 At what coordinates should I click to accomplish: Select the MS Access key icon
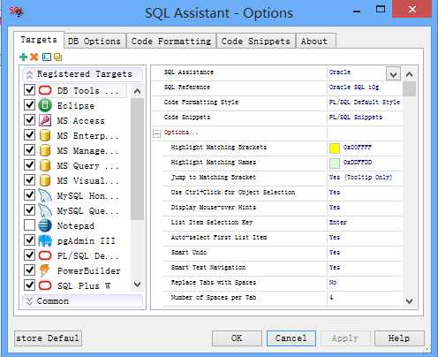[45, 120]
